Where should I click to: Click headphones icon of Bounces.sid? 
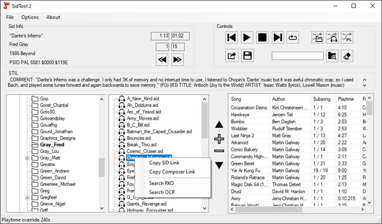tap(122, 138)
